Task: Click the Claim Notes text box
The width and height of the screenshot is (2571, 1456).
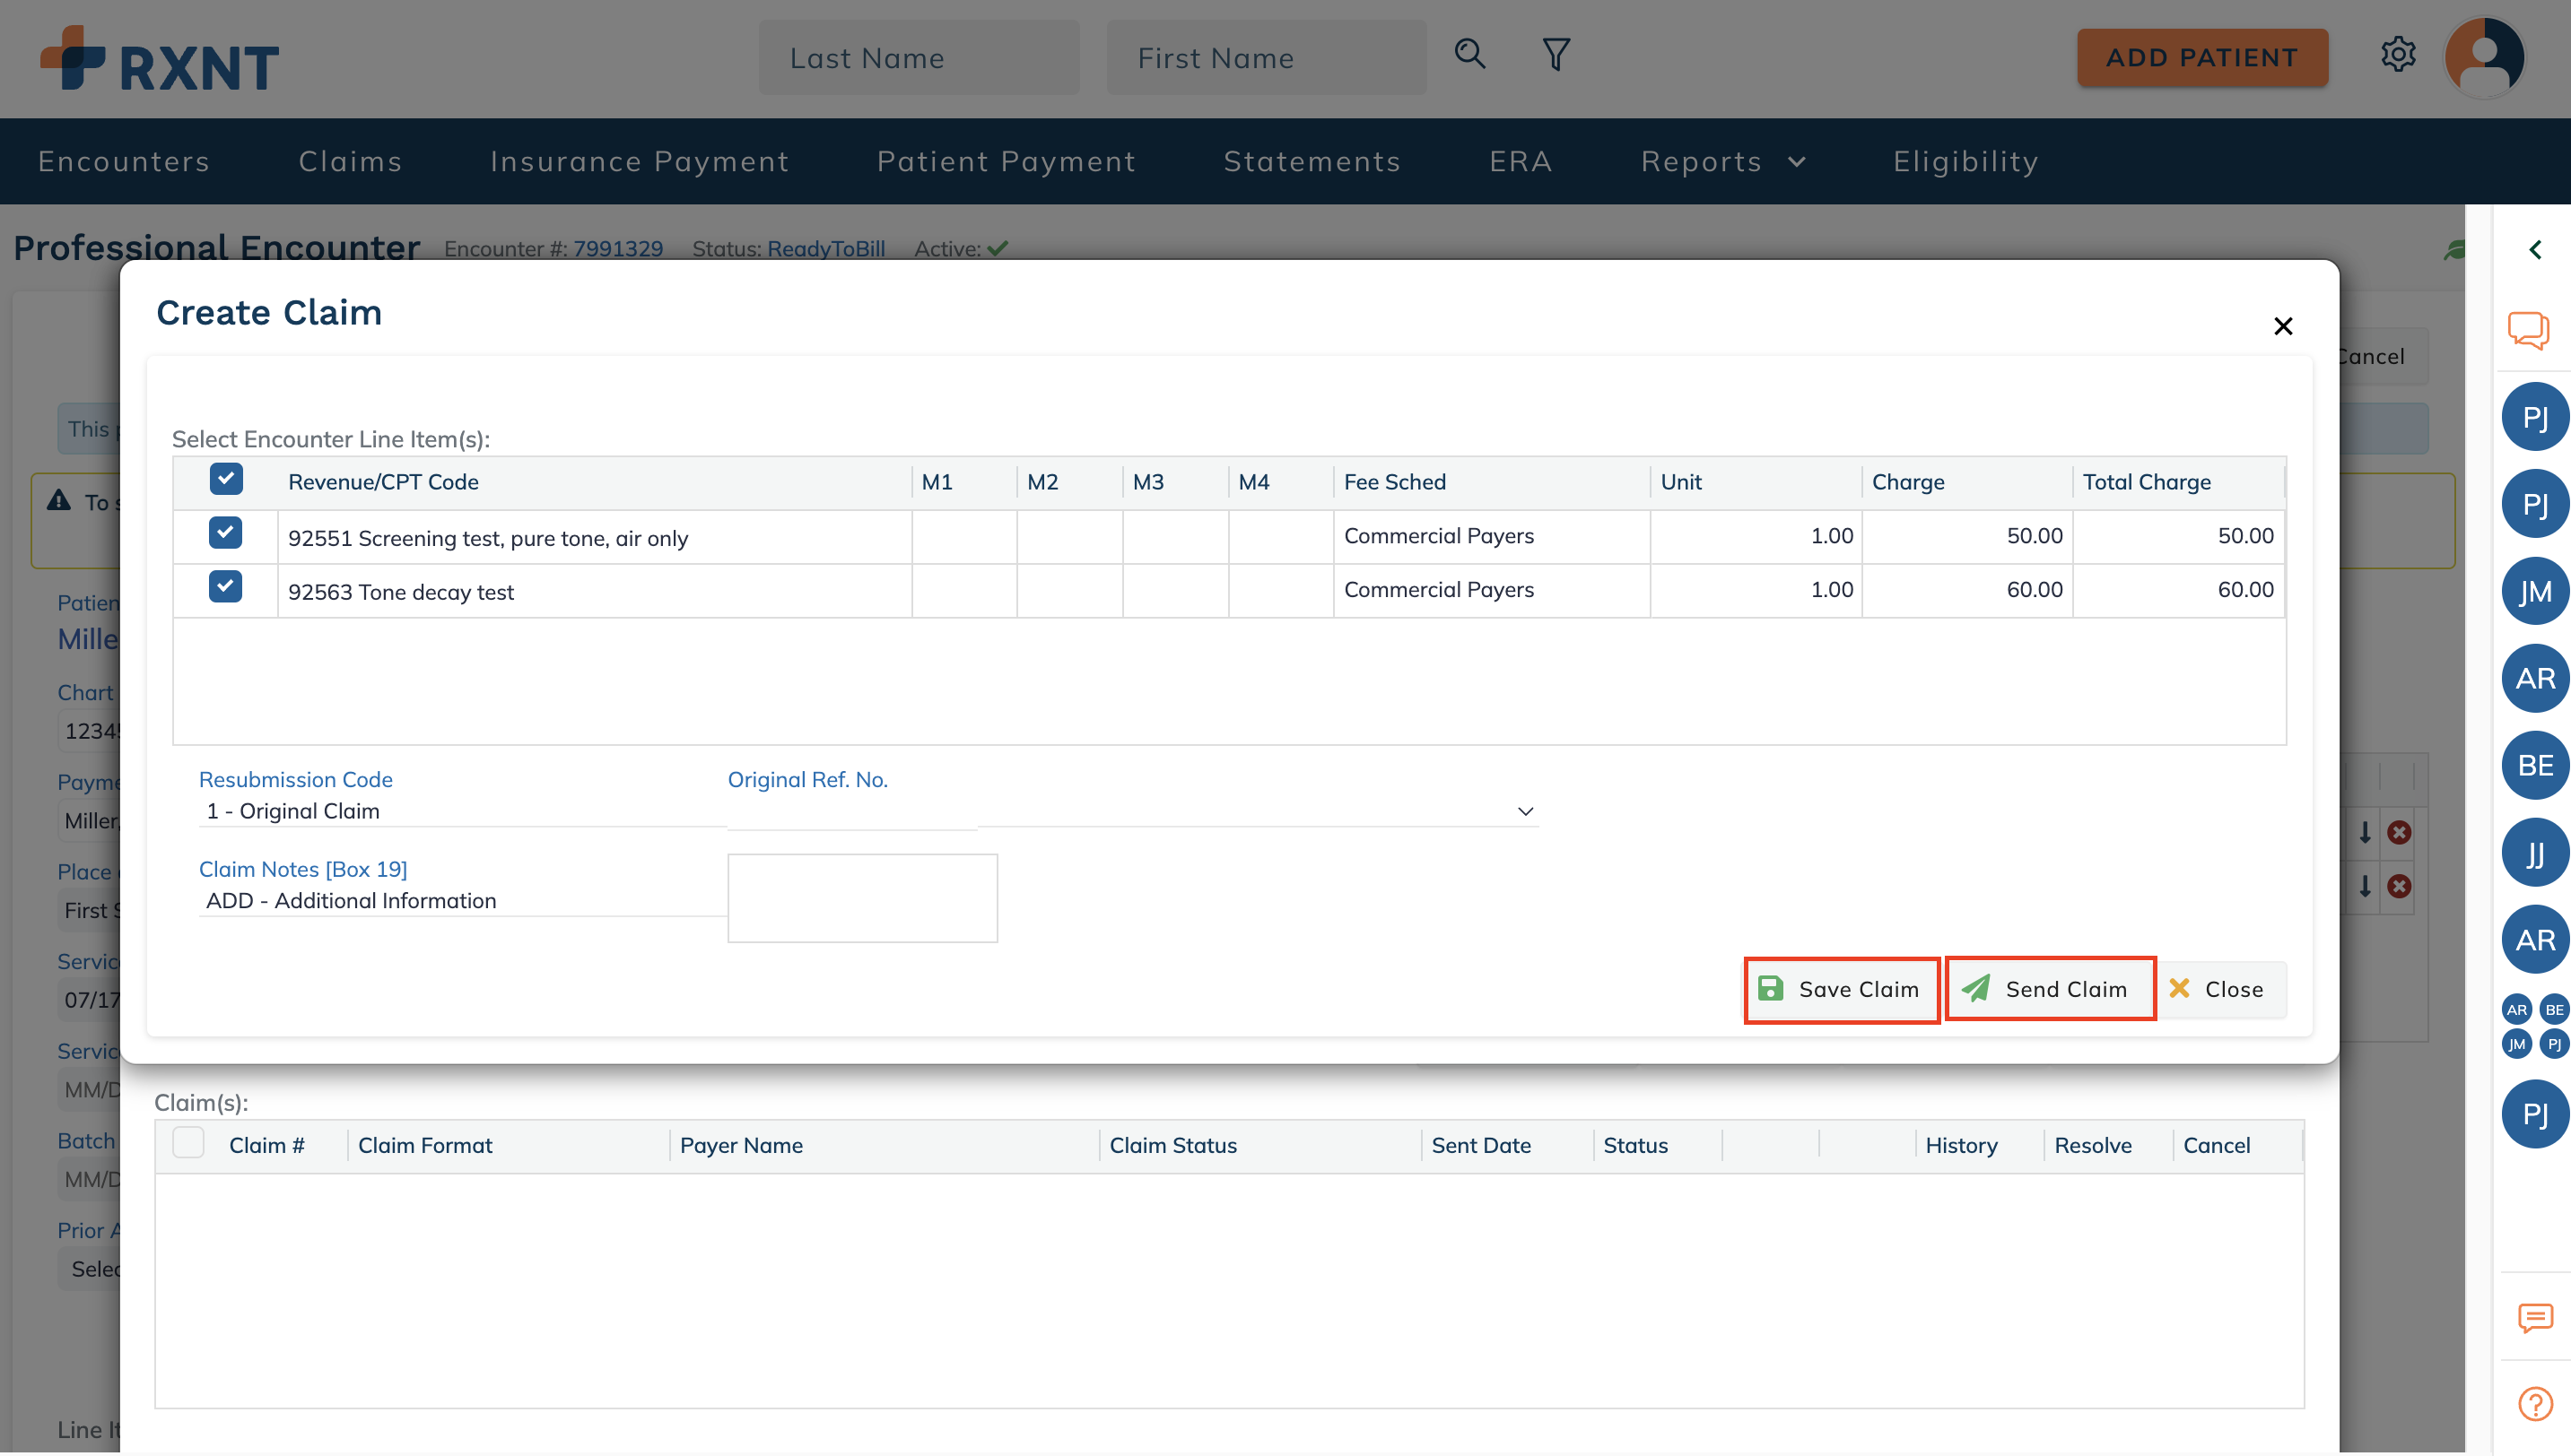Action: (x=862, y=898)
